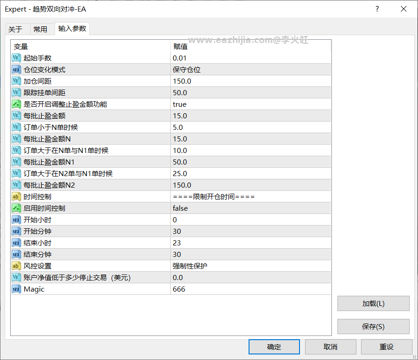This screenshot has width=418, height=360.
Task: Click the icon next to 跟踪挂单间距
Action: 16,92
